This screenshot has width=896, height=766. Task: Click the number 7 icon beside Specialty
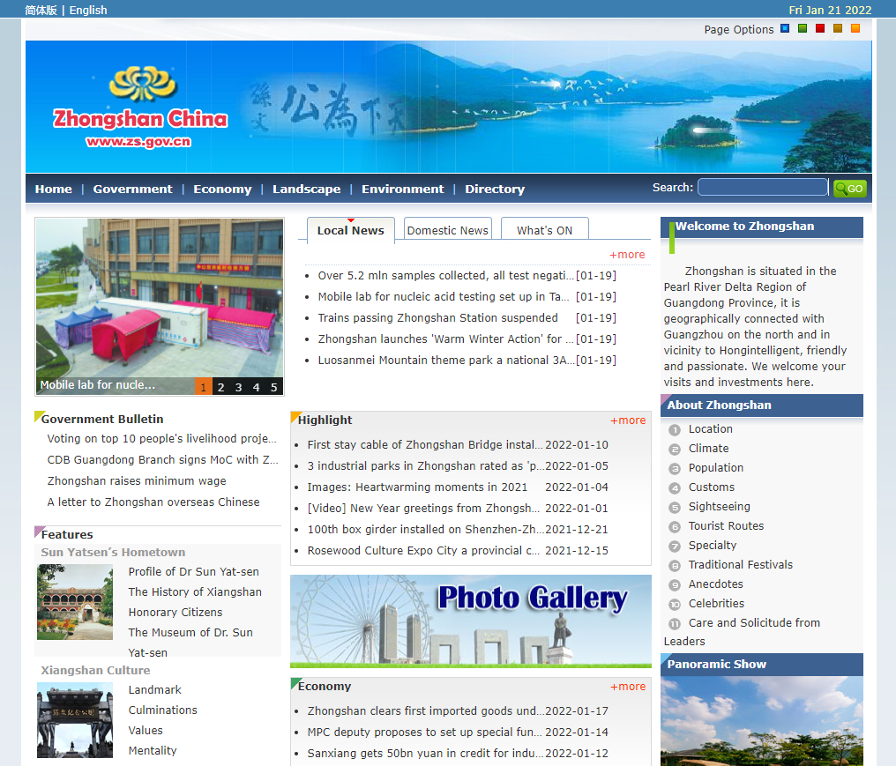pos(675,547)
